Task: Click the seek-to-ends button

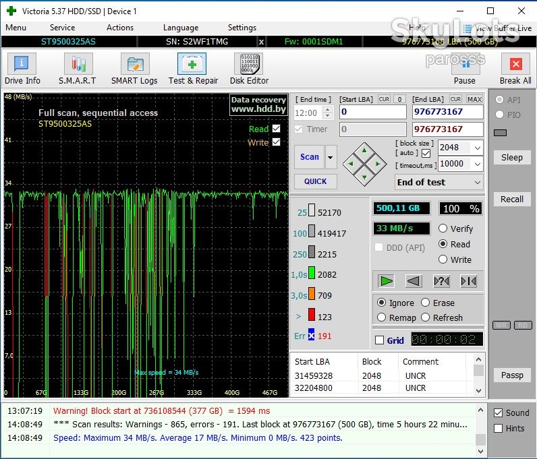Action: point(468,281)
